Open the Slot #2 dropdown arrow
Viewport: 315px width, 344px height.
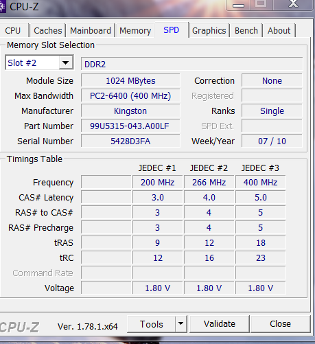point(66,62)
